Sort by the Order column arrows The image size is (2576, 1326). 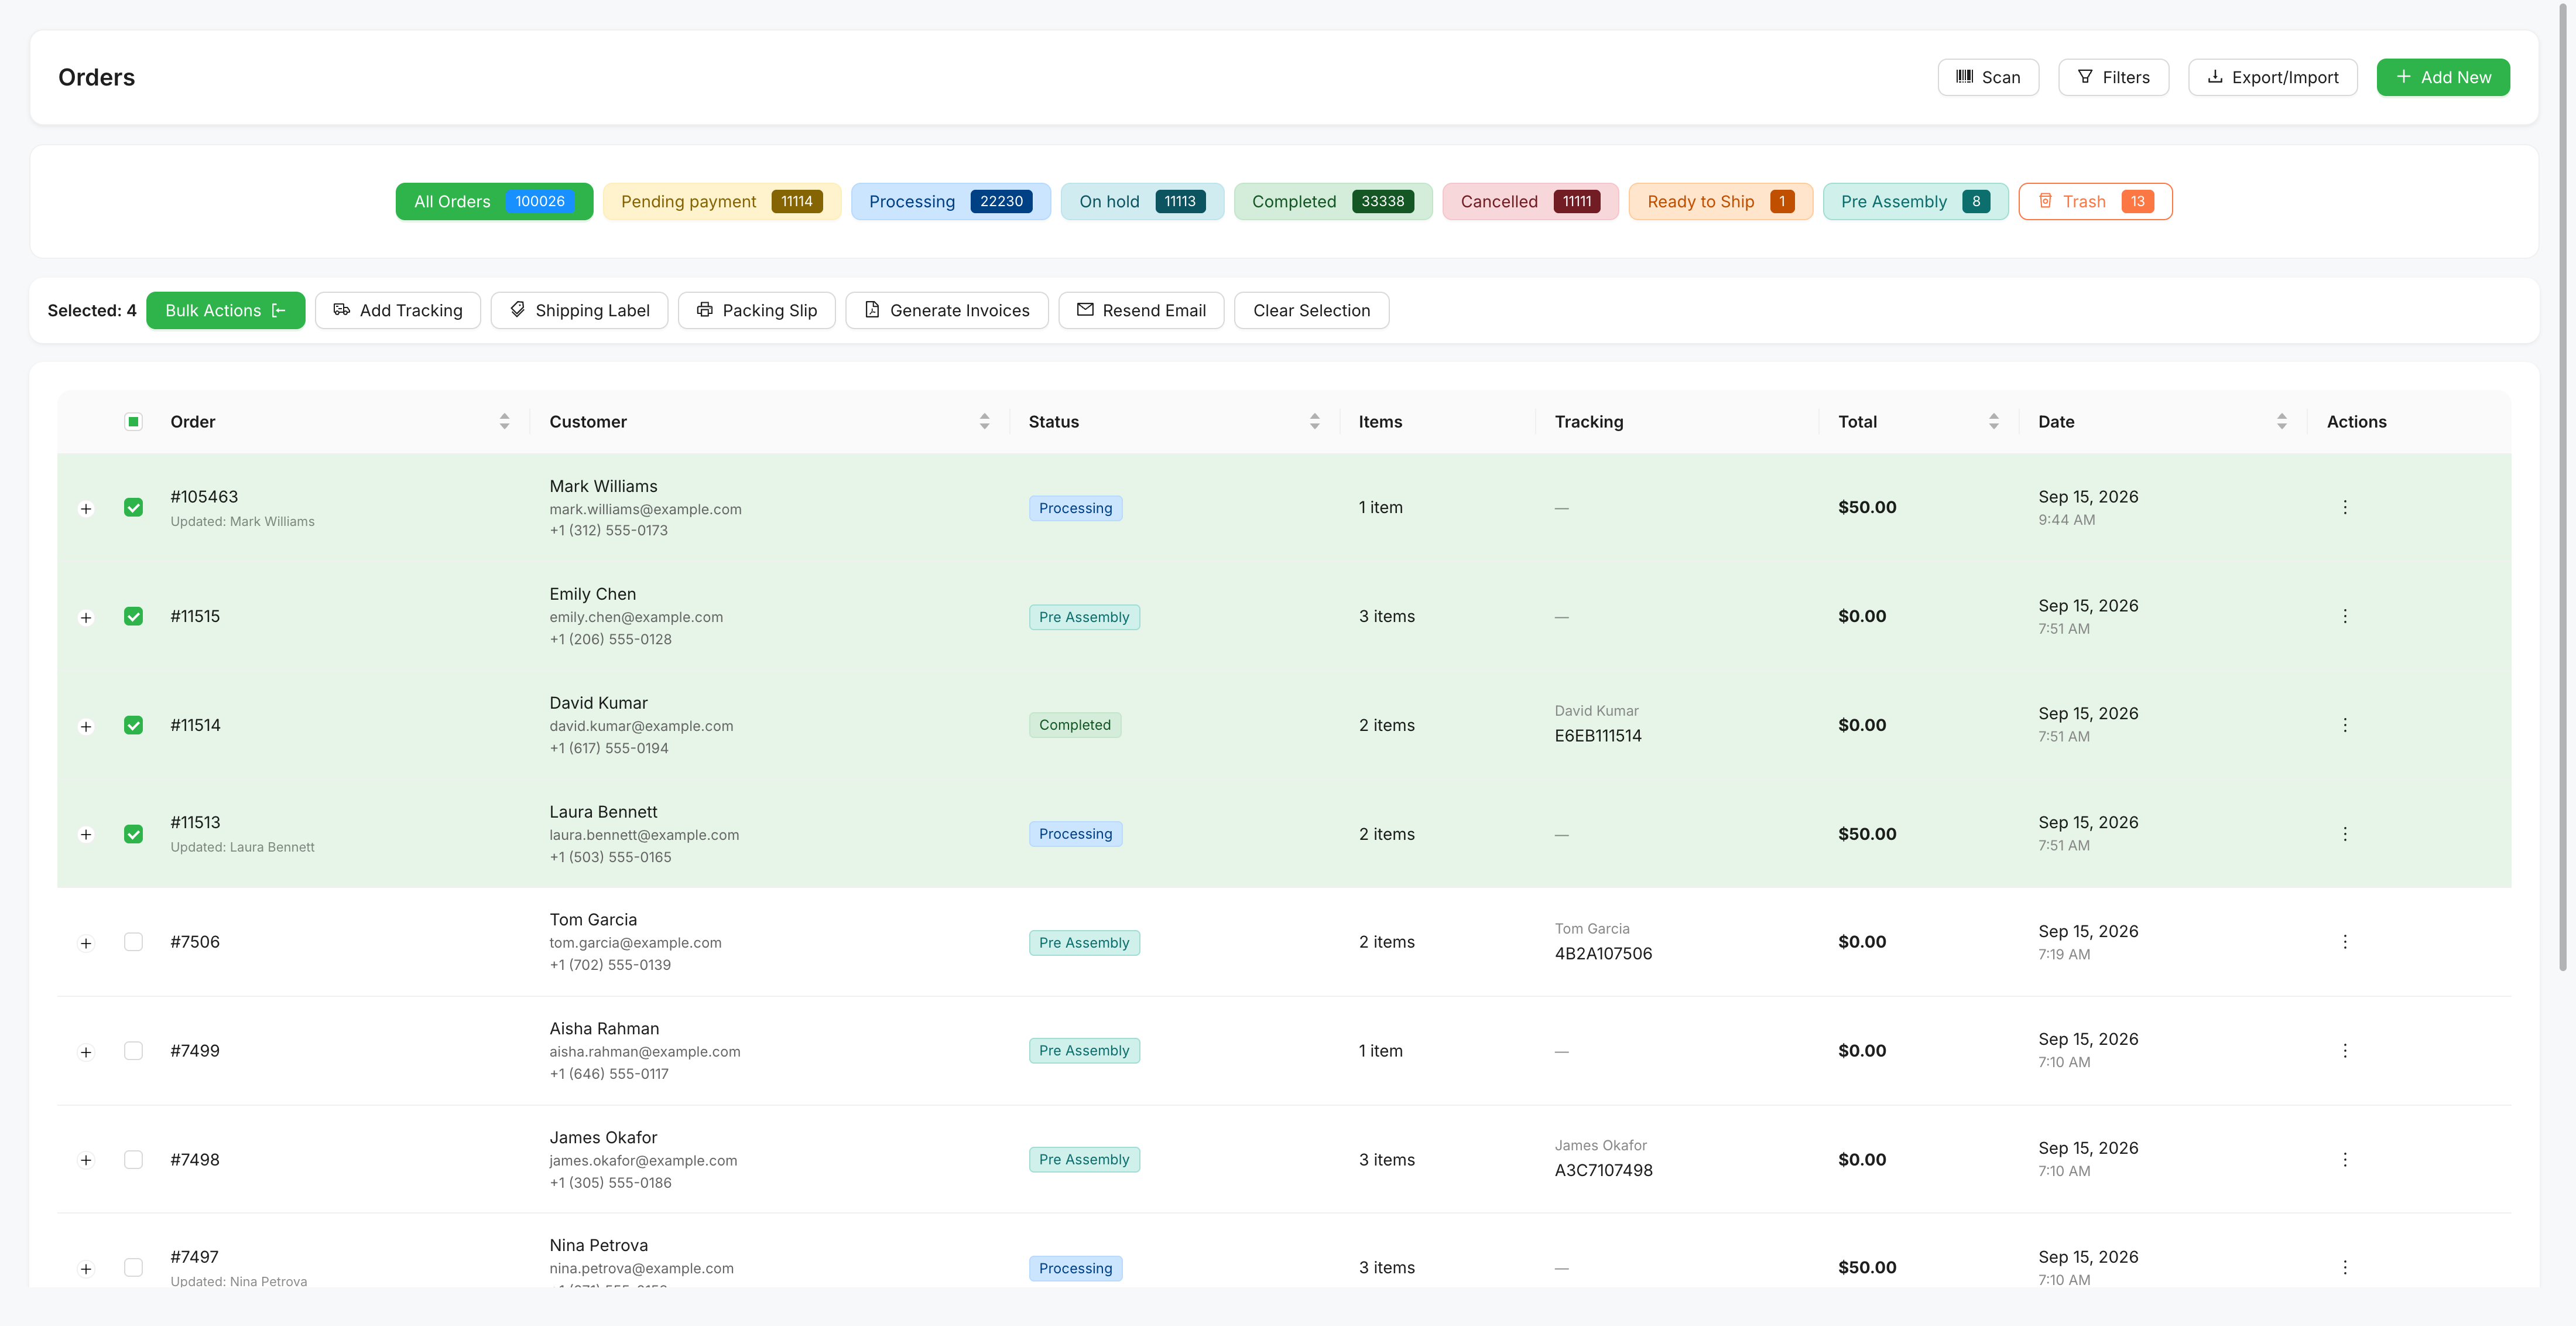coord(504,421)
